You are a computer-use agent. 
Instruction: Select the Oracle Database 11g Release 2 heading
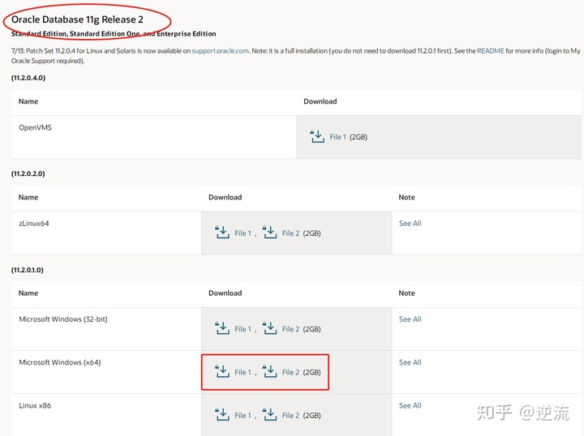coord(78,19)
